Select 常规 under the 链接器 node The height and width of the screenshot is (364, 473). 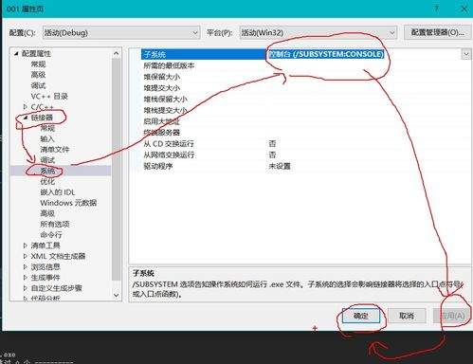[x=47, y=128]
